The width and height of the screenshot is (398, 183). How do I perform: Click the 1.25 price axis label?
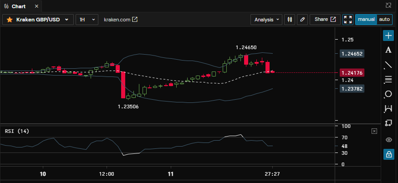[347, 40]
